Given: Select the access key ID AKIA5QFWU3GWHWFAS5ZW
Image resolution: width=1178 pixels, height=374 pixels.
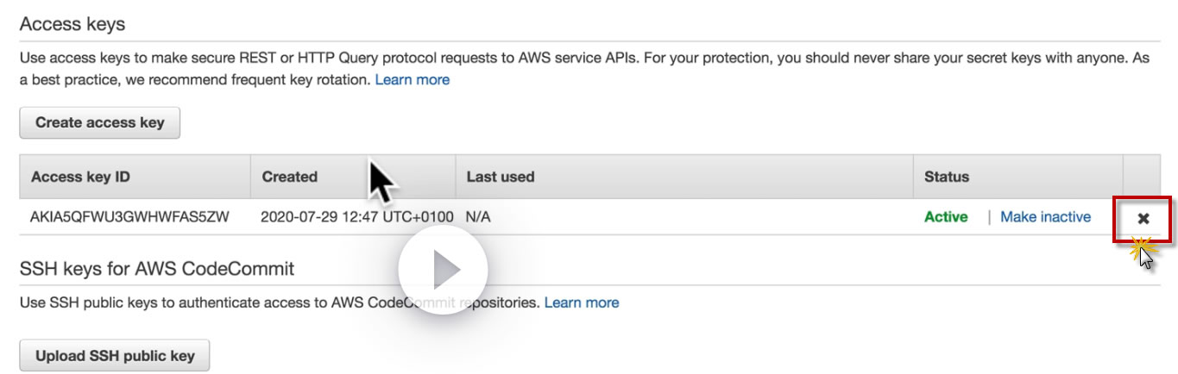Looking at the screenshot, I should point(130,217).
